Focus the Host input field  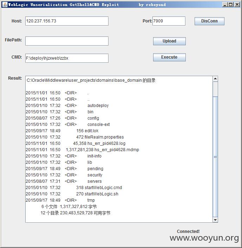(x=67, y=21)
